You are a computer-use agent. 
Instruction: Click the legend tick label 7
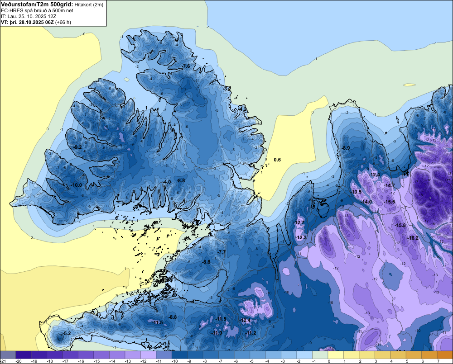[438, 361]
